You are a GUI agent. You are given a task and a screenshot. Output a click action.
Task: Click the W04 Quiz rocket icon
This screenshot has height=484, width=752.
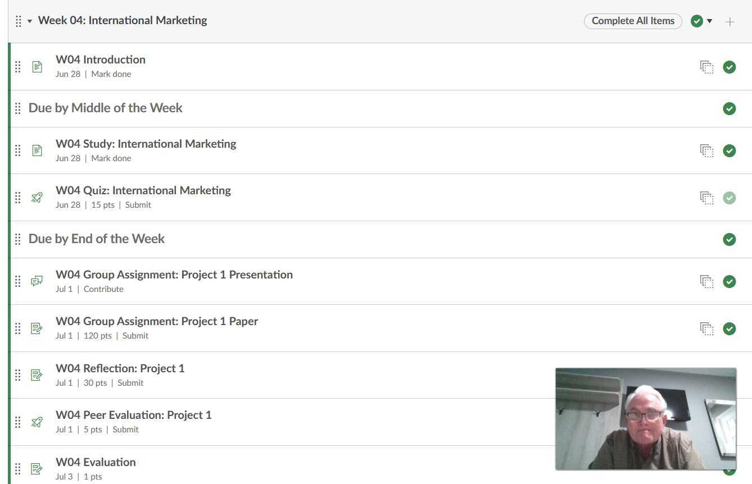(37, 198)
